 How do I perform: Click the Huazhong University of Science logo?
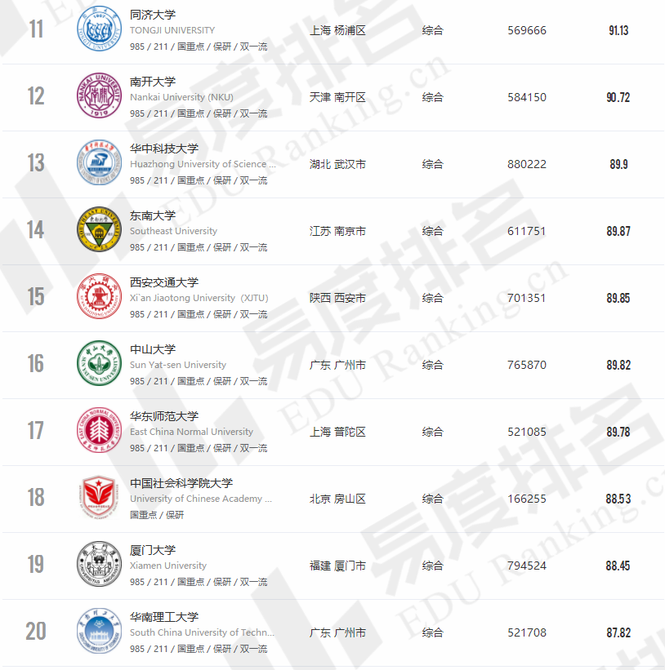pyautogui.click(x=99, y=164)
